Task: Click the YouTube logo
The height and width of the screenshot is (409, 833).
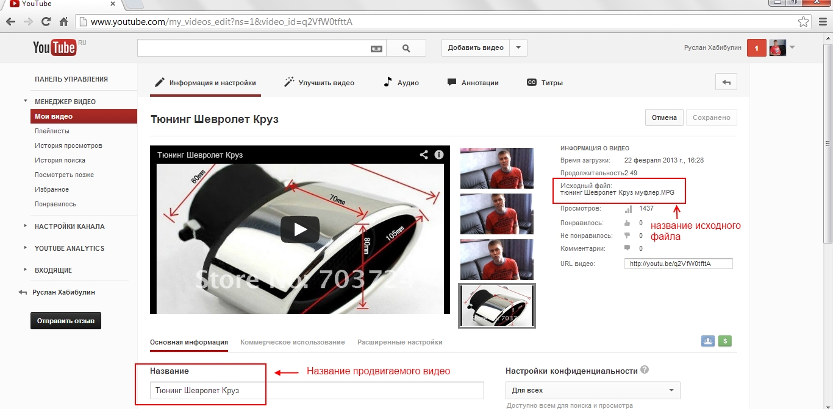Action: pos(55,47)
